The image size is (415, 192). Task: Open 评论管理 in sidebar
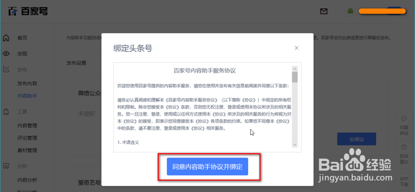pyautogui.click(x=27, y=138)
